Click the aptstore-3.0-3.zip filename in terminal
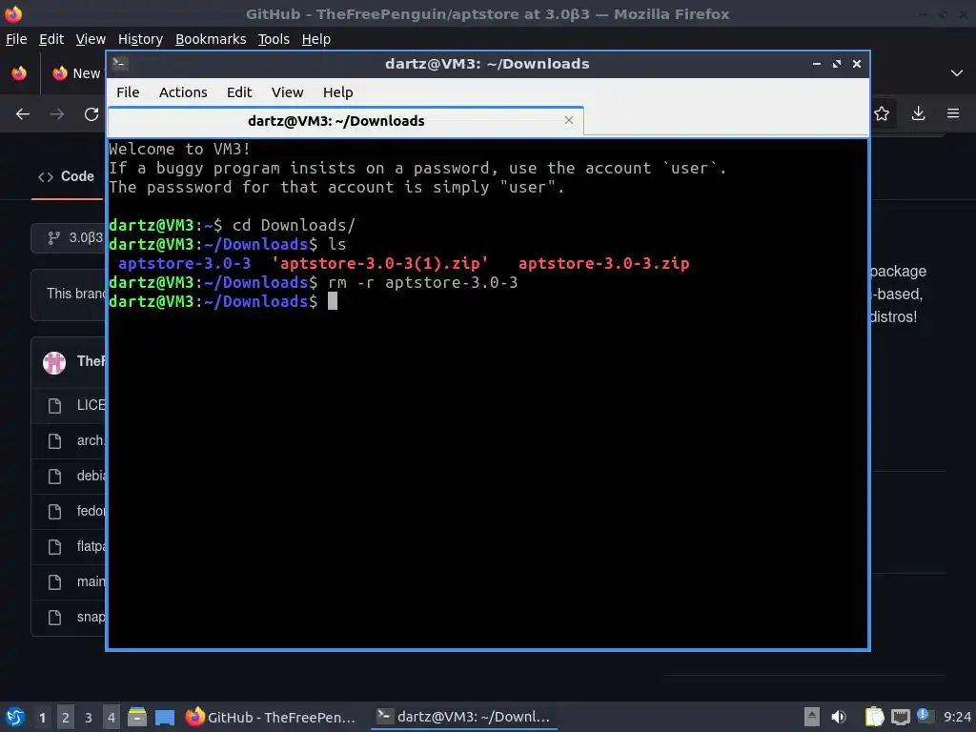Screen dimensions: 976x732 click(603, 263)
